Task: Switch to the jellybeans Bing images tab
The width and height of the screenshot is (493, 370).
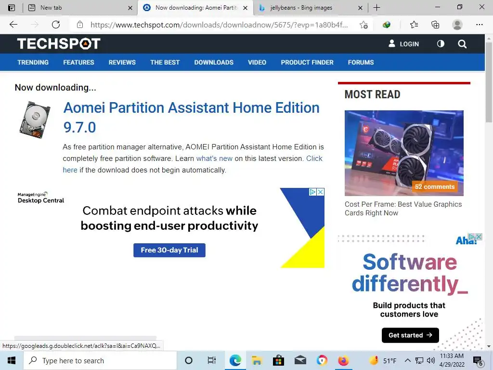Action: click(310, 8)
